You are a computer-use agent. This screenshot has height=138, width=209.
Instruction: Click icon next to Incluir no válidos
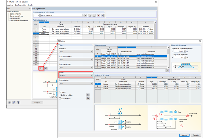click(x=88, y=95)
